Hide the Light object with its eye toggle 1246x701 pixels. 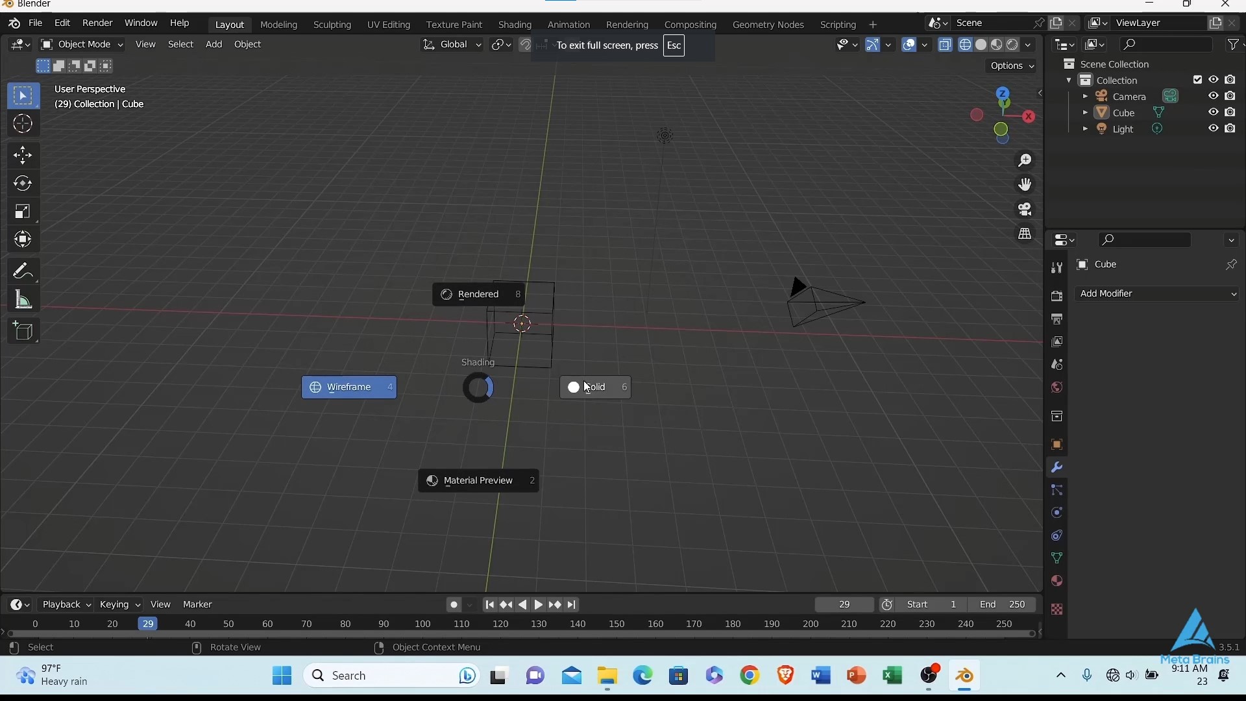(x=1212, y=129)
